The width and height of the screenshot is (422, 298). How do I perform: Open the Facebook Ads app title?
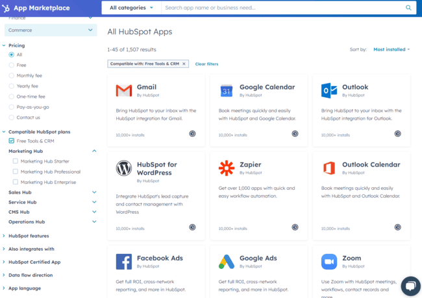coord(160,258)
